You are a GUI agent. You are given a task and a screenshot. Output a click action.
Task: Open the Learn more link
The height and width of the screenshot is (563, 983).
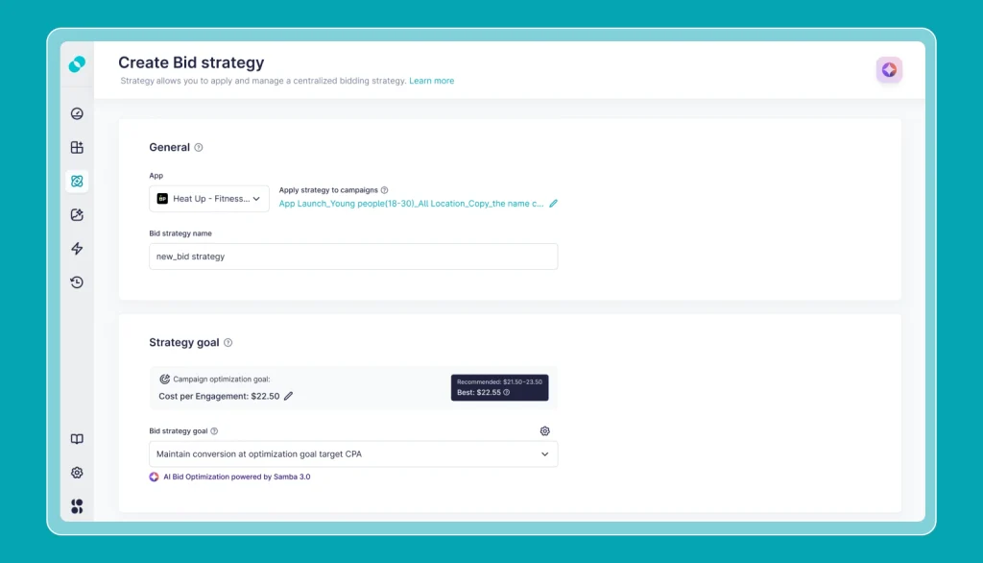pos(431,81)
